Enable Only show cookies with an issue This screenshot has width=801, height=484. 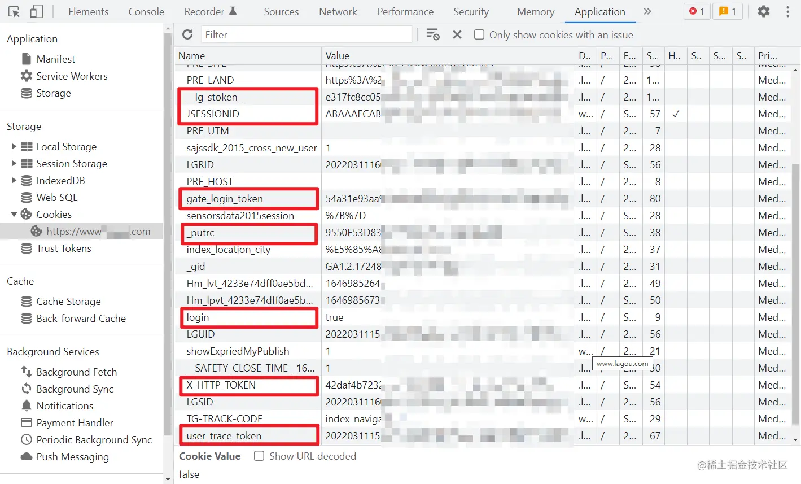[x=479, y=34]
